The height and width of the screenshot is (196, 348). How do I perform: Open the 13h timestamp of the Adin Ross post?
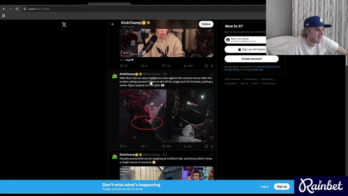coord(165,74)
